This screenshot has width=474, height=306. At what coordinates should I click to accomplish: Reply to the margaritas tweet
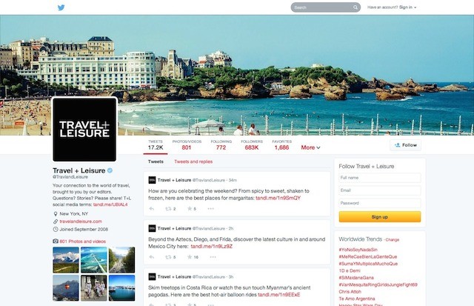pyautogui.click(x=152, y=209)
